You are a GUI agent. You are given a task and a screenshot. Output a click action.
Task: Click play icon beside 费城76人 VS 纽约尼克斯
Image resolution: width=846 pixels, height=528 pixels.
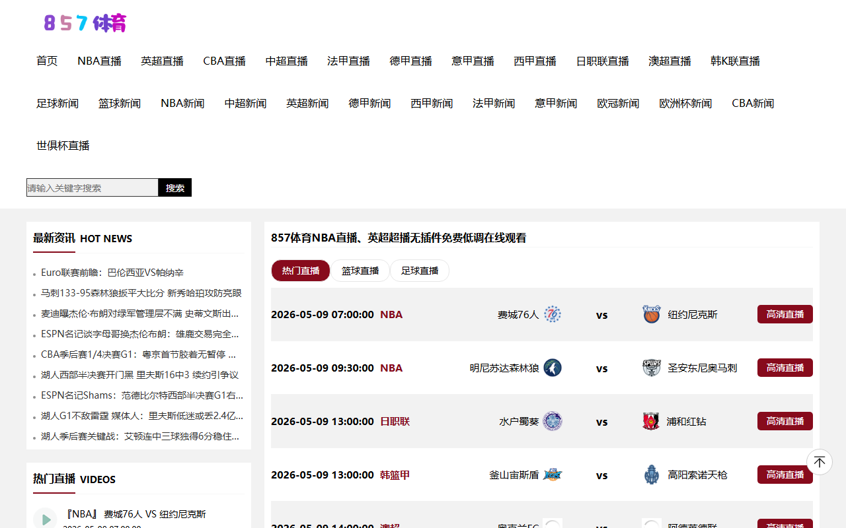coord(45,519)
